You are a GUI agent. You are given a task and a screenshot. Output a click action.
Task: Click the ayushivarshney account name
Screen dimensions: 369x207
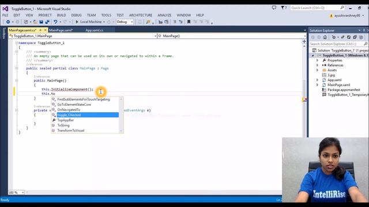click(x=347, y=16)
